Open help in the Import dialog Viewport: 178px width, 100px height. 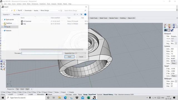click(x=85, y=14)
